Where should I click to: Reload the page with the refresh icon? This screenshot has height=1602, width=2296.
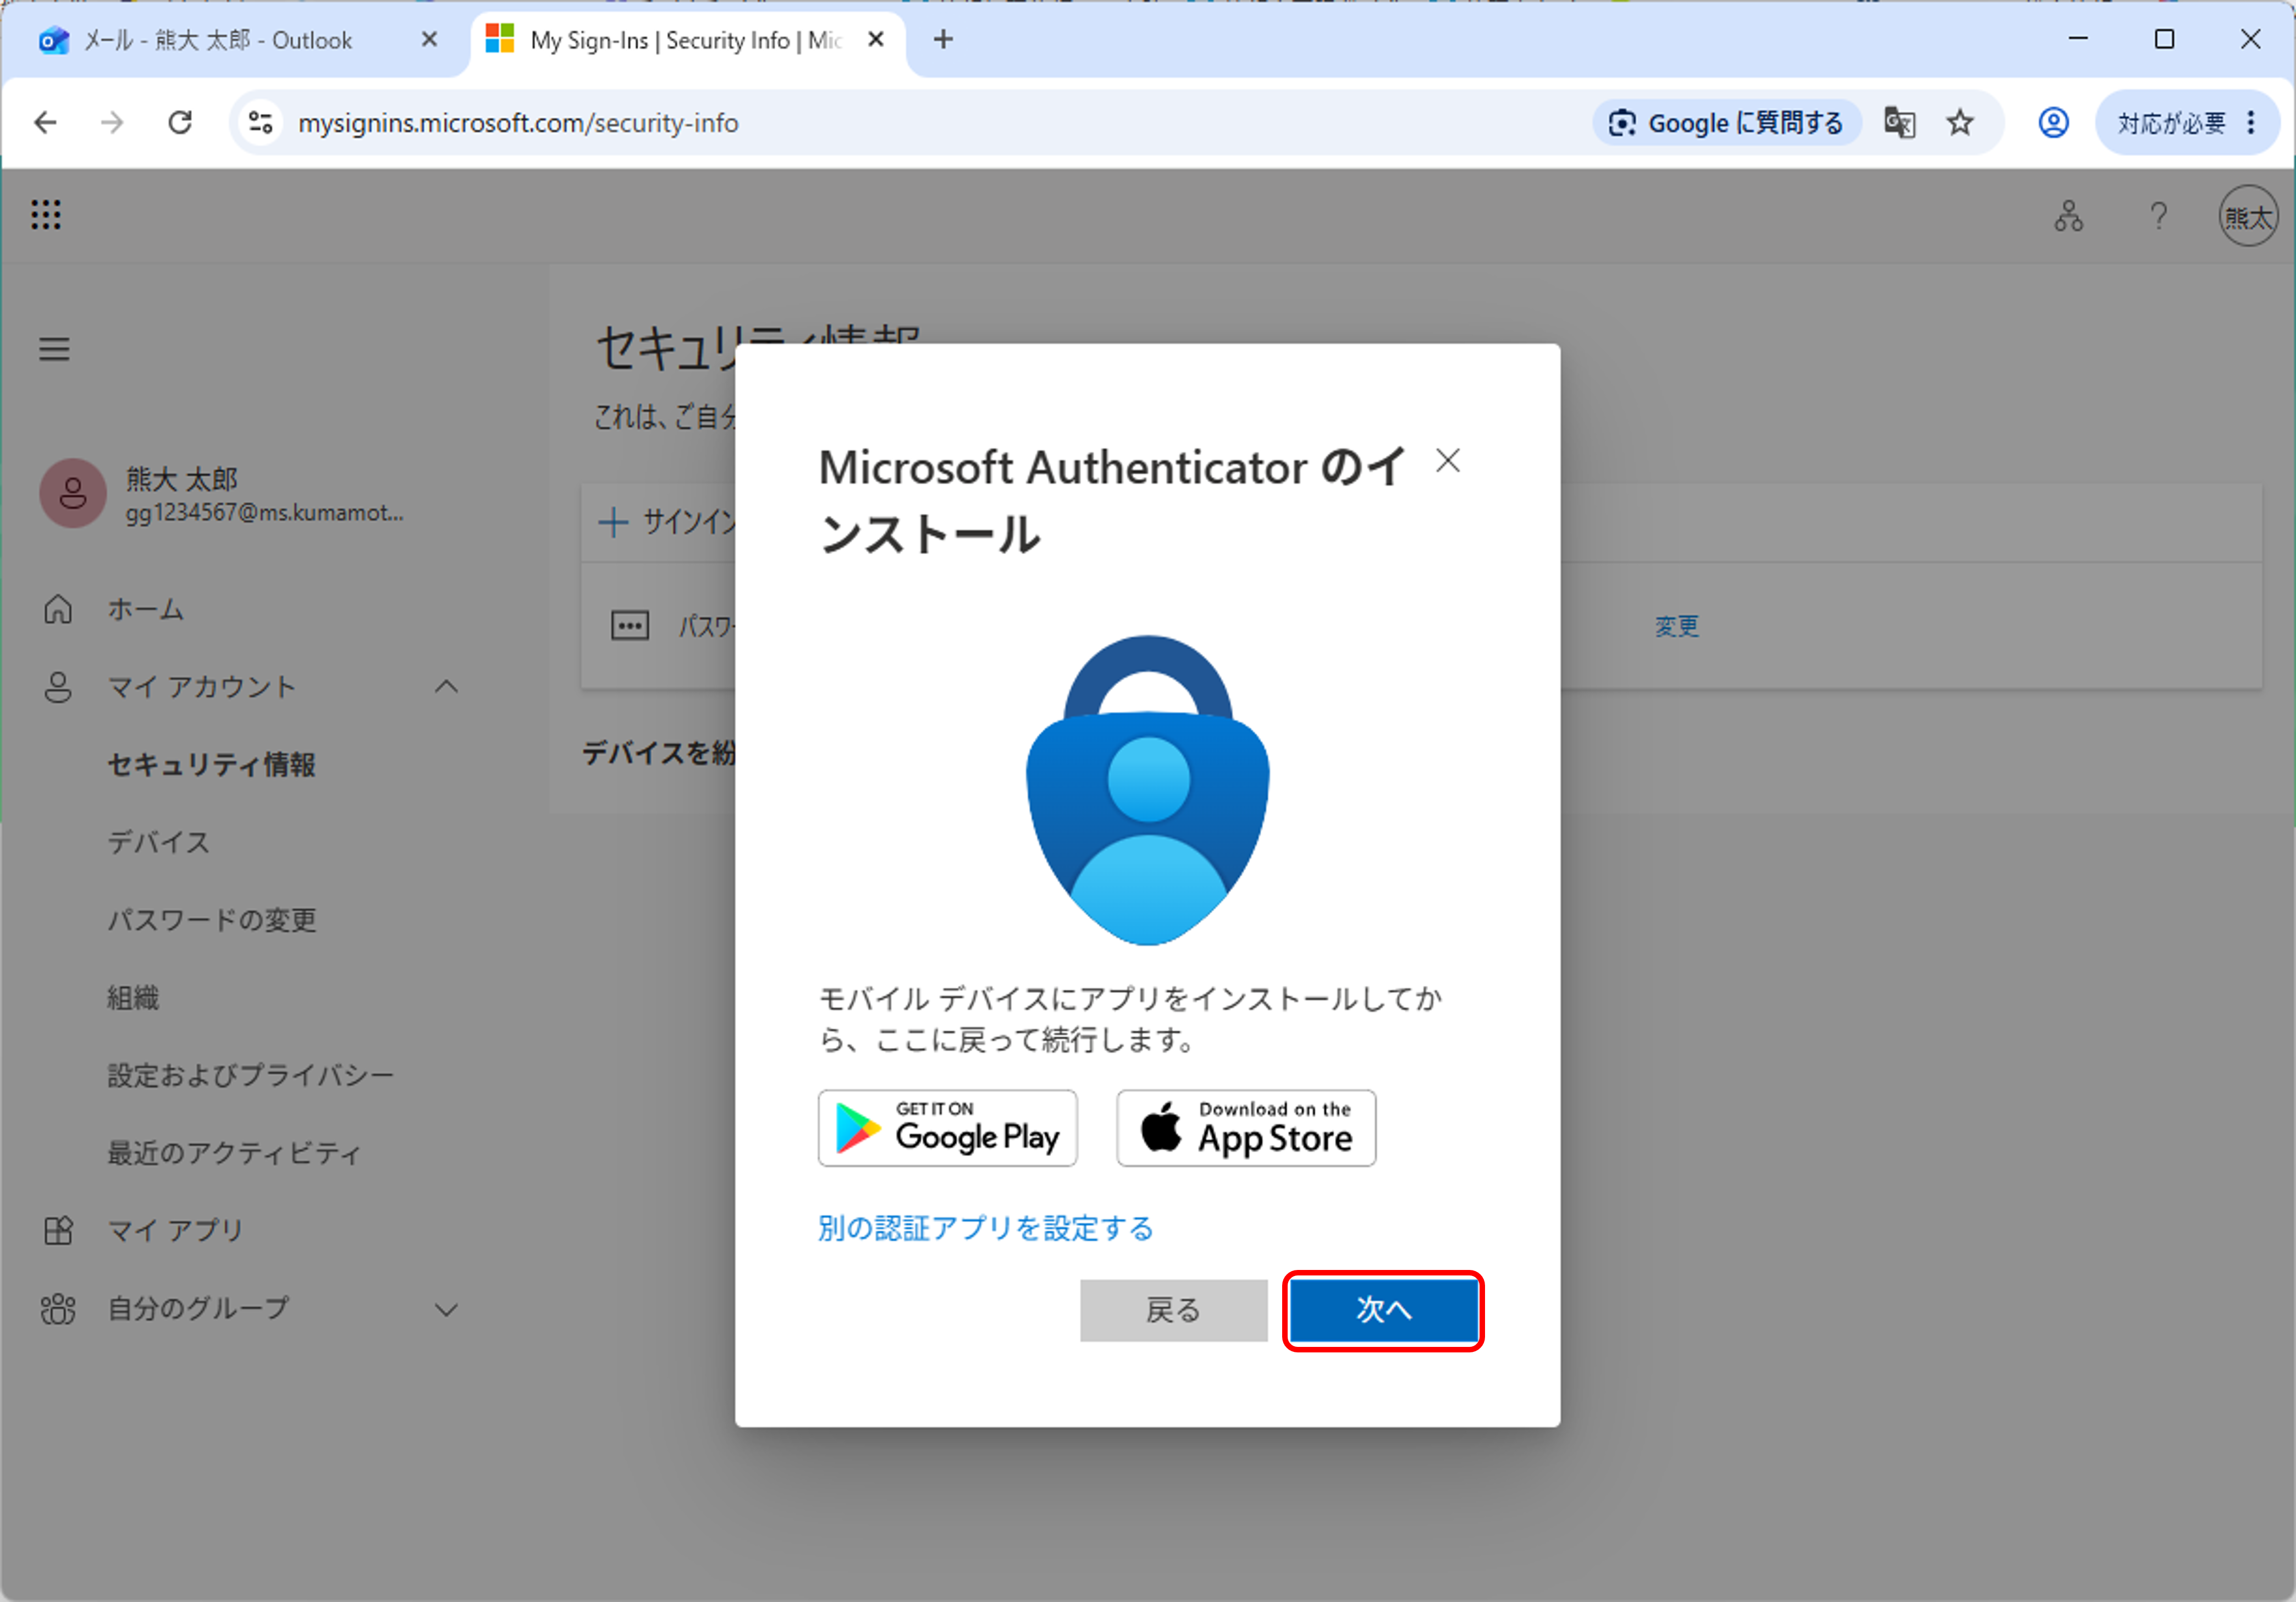[x=180, y=123]
